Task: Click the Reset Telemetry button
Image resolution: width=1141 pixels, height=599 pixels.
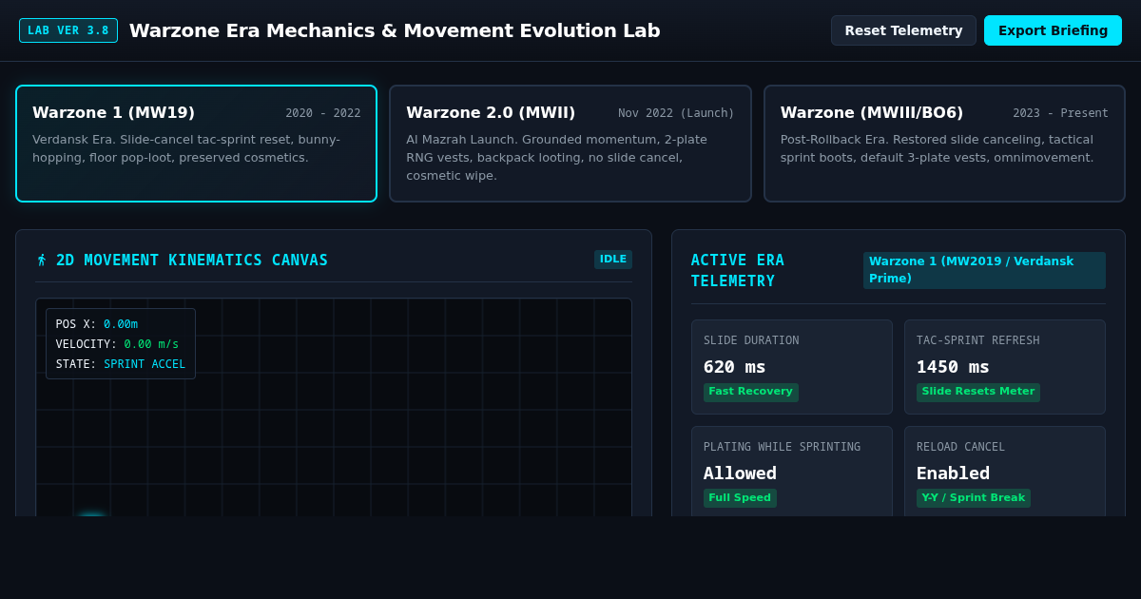Action: [x=903, y=30]
